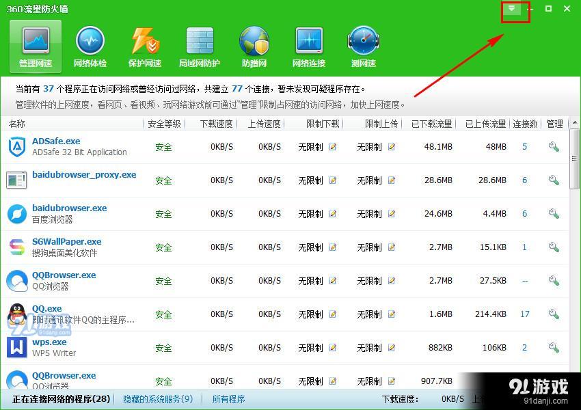
Task: Open the 网络体检 network checkup tool
Action: 90,46
